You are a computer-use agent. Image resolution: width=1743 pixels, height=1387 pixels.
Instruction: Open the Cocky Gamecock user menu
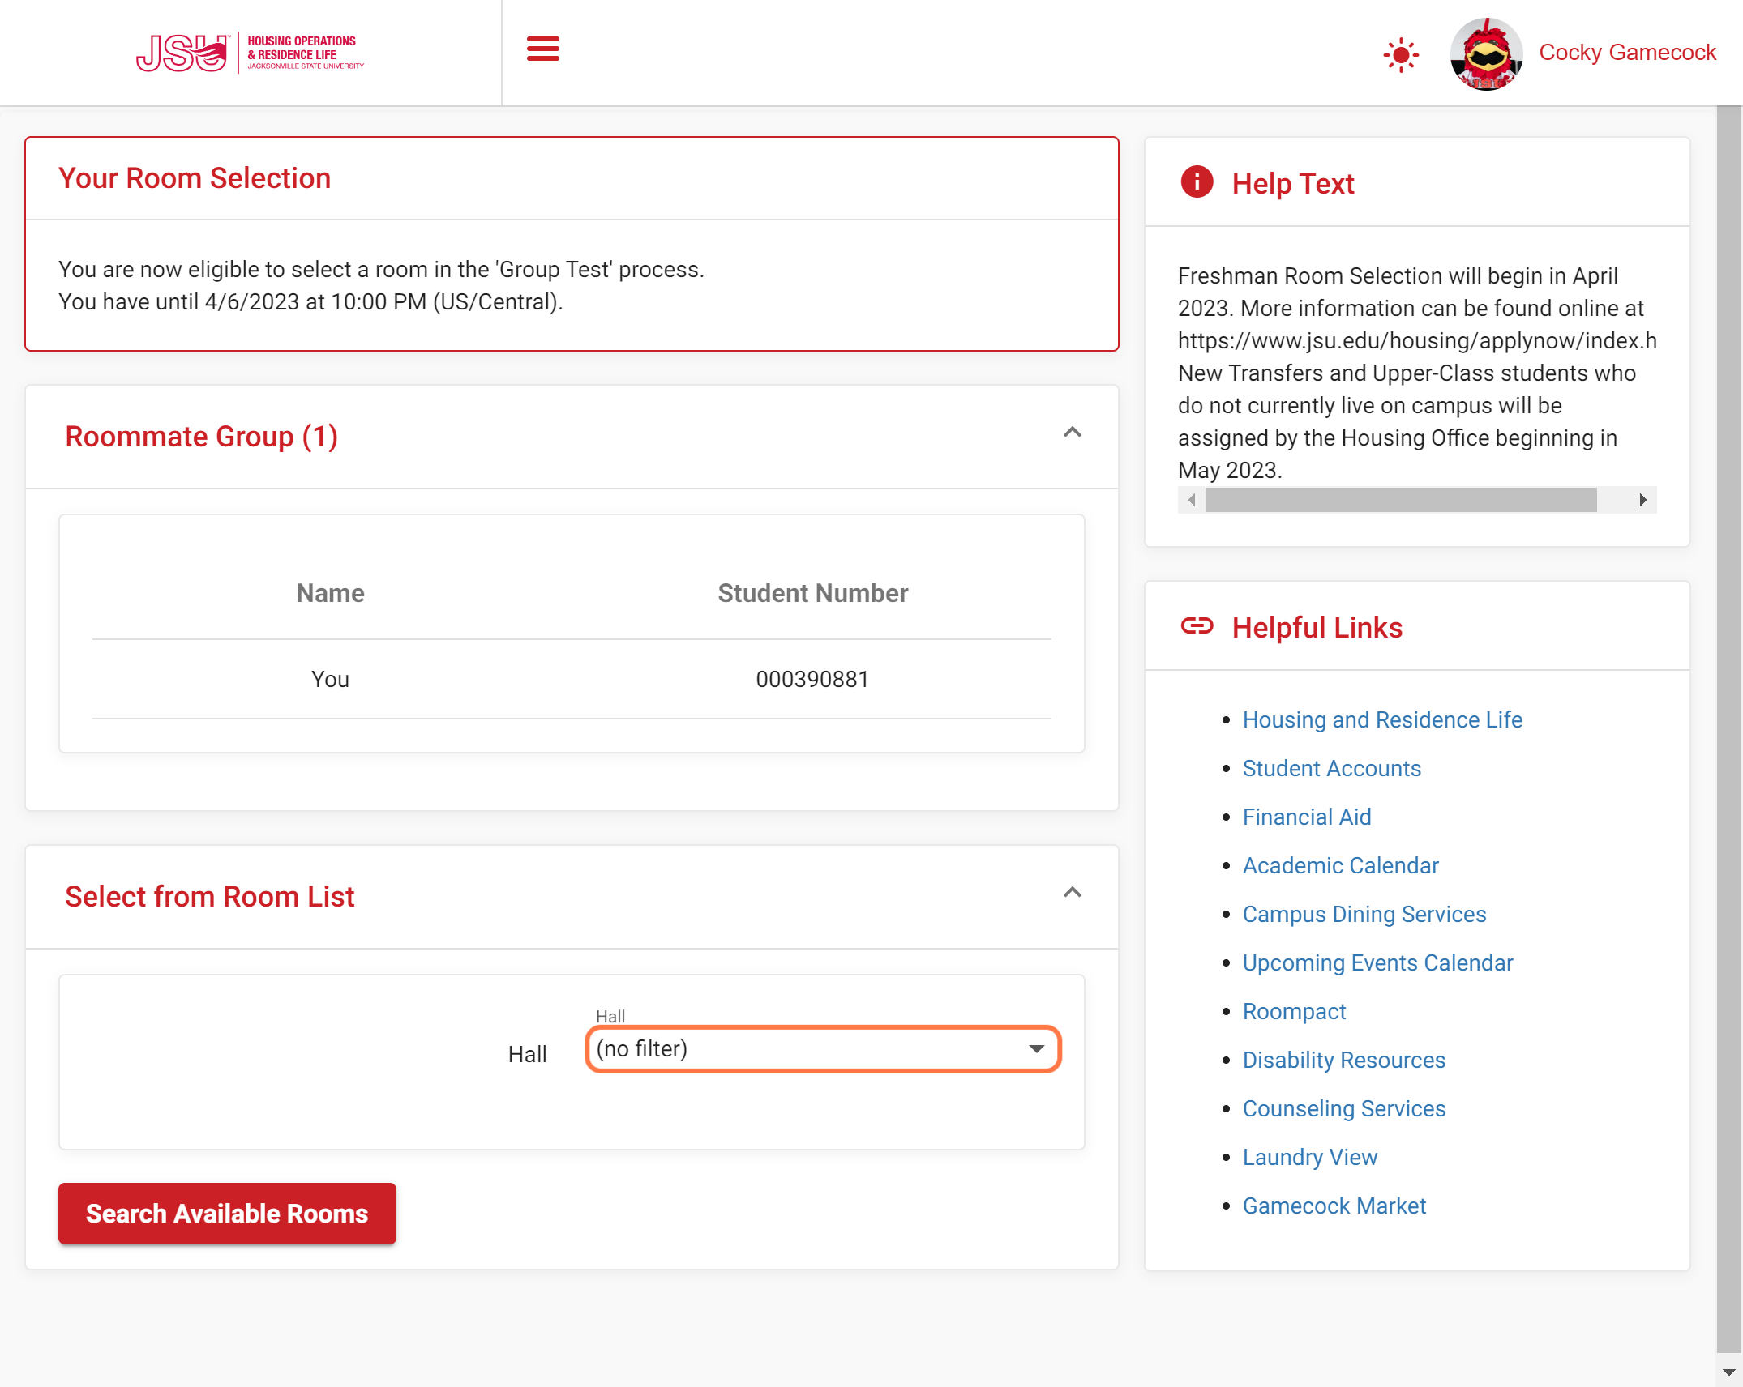coord(1627,53)
